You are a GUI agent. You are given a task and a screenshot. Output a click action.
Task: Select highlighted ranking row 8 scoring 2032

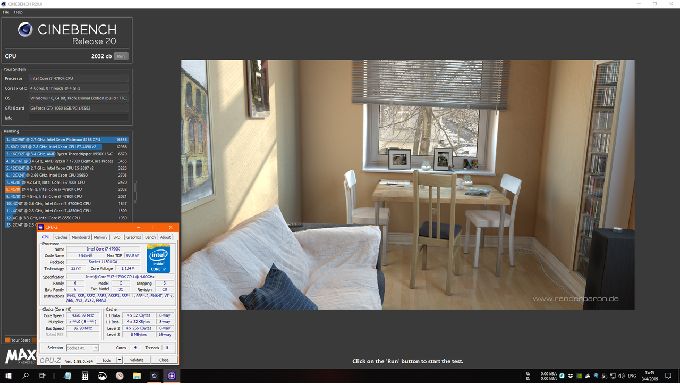point(67,189)
